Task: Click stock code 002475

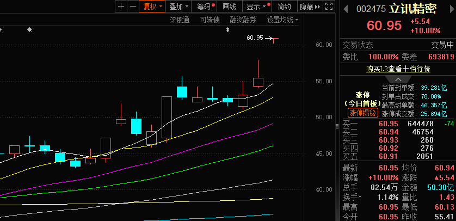Action: coord(371,9)
